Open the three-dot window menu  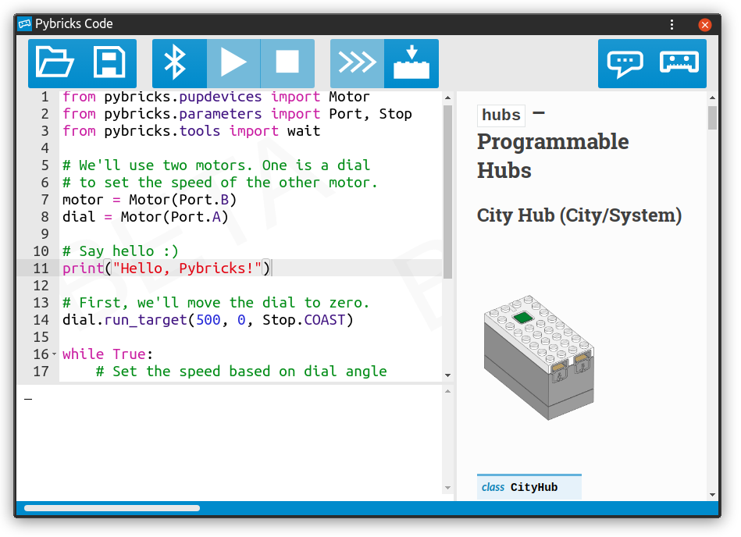[x=672, y=24]
